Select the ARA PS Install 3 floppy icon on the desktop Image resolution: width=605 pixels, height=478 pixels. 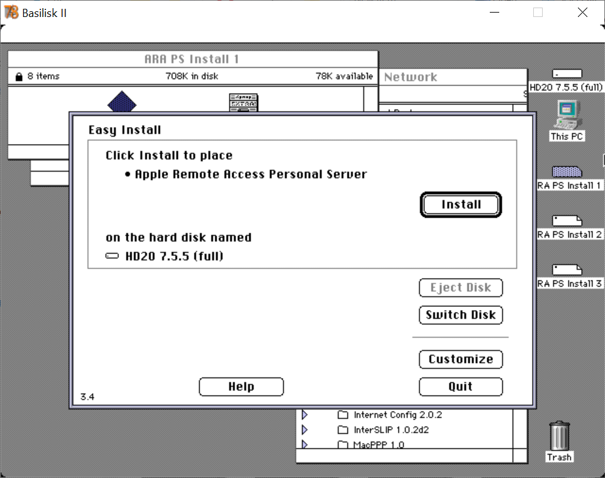(567, 269)
